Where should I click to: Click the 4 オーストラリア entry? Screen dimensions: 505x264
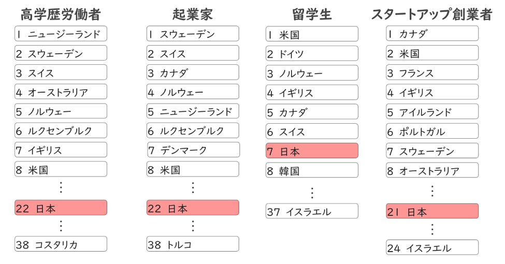coord(61,92)
